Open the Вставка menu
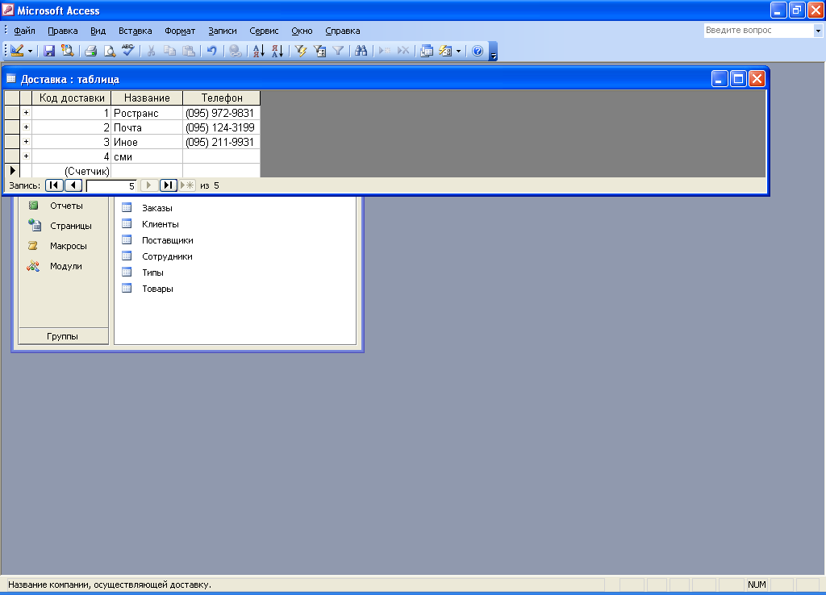 click(x=136, y=31)
